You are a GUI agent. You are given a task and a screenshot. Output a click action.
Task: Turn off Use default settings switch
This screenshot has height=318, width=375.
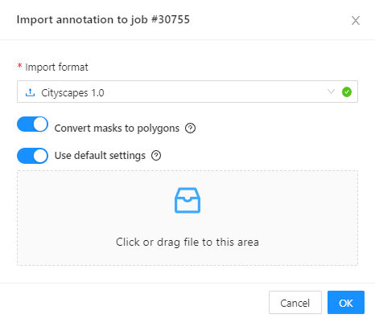pos(32,156)
